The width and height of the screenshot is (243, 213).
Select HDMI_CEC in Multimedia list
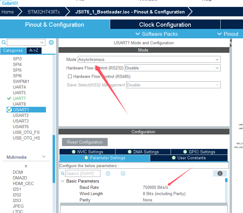coord(23,183)
